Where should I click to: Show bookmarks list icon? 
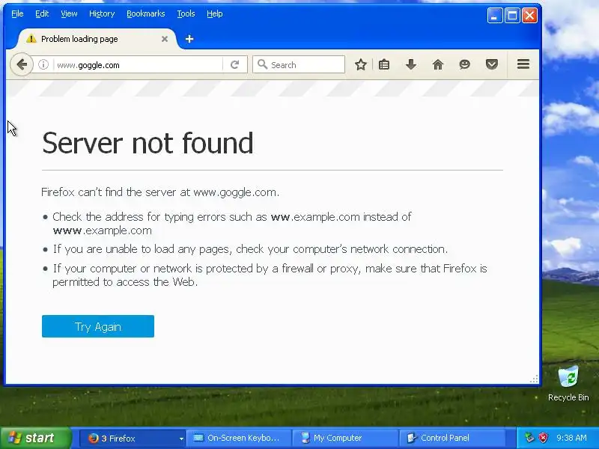384,64
